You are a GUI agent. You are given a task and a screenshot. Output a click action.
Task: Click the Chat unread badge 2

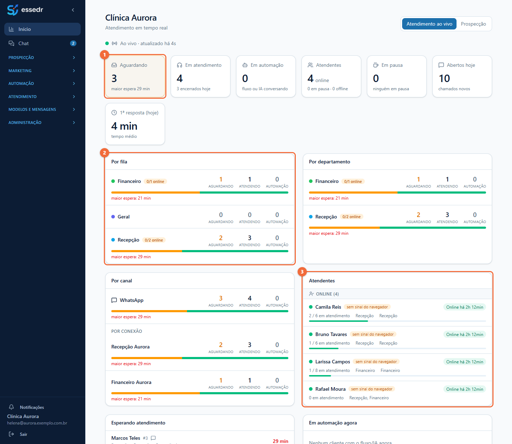pos(73,43)
